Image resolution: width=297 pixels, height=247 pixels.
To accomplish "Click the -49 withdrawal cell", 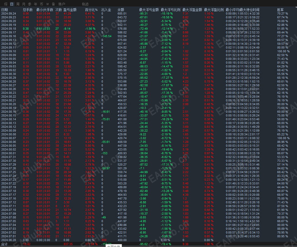I will 103,218.
